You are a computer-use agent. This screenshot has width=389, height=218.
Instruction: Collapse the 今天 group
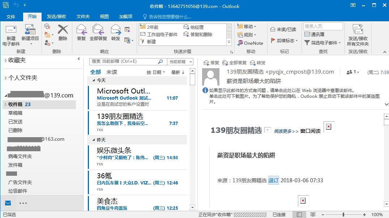tap(94, 80)
